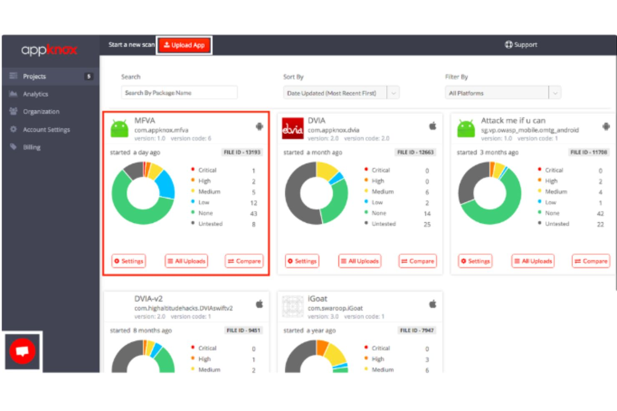
Task: Open Settings for the MFVA project
Action: 129,261
